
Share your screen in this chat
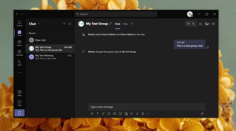click(x=200, y=24)
